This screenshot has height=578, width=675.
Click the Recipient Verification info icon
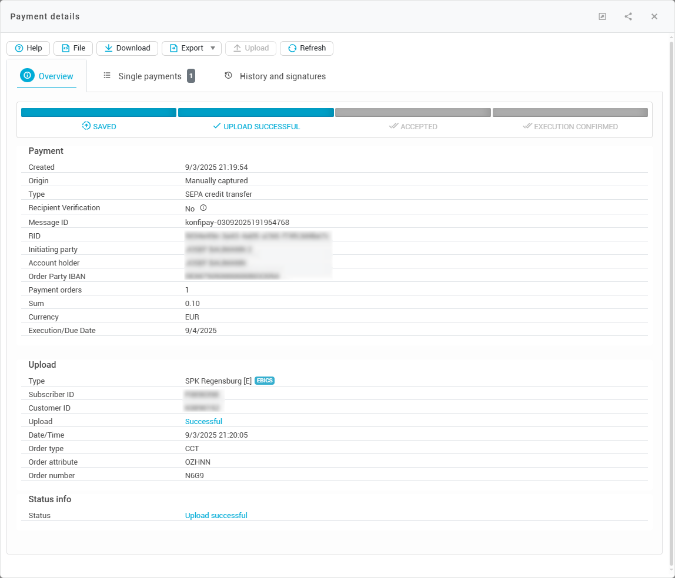pyautogui.click(x=203, y=208)
